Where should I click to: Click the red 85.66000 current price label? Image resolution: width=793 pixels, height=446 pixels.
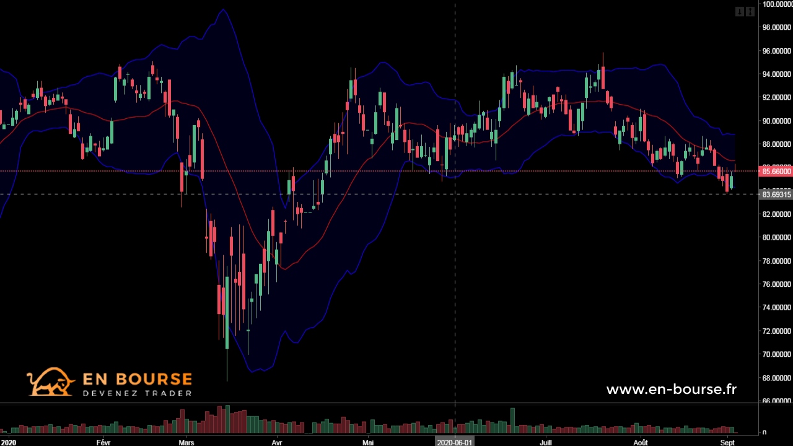tap(776, 171)
